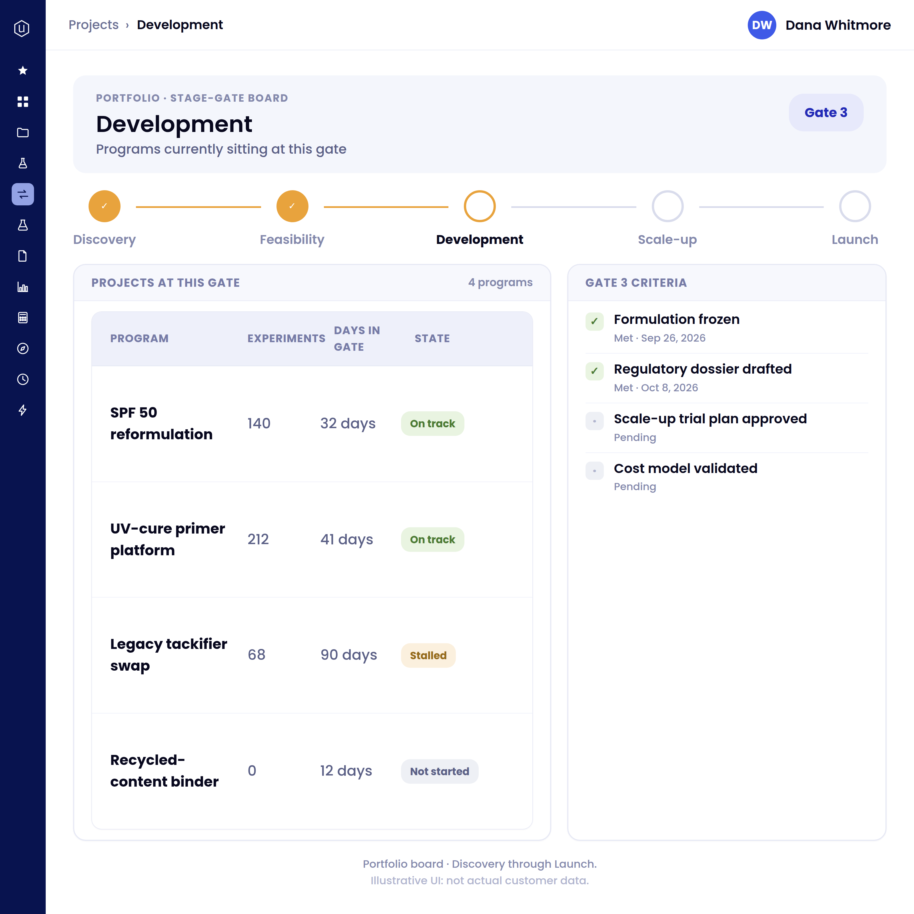The image size is (914, 914).
Task: Click the Not started status badge
Action: (440, 771)
